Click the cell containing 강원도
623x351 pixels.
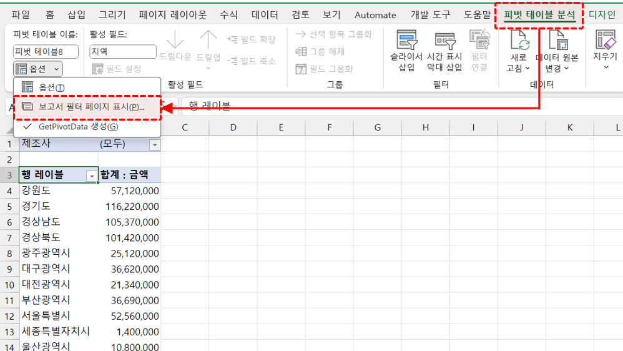(x=59, y=191)
